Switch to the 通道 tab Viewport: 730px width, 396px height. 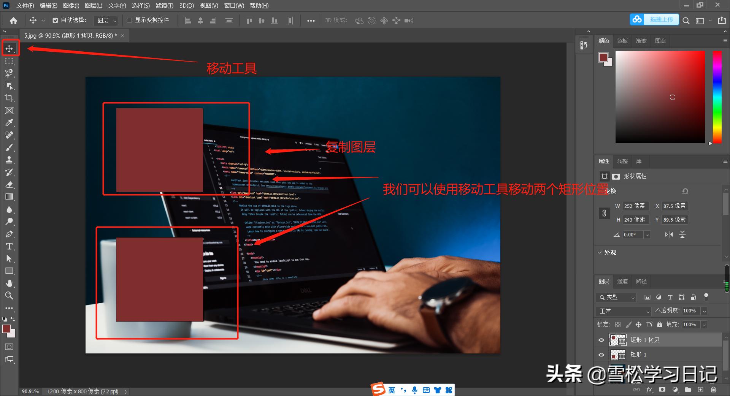coord(622,281)
